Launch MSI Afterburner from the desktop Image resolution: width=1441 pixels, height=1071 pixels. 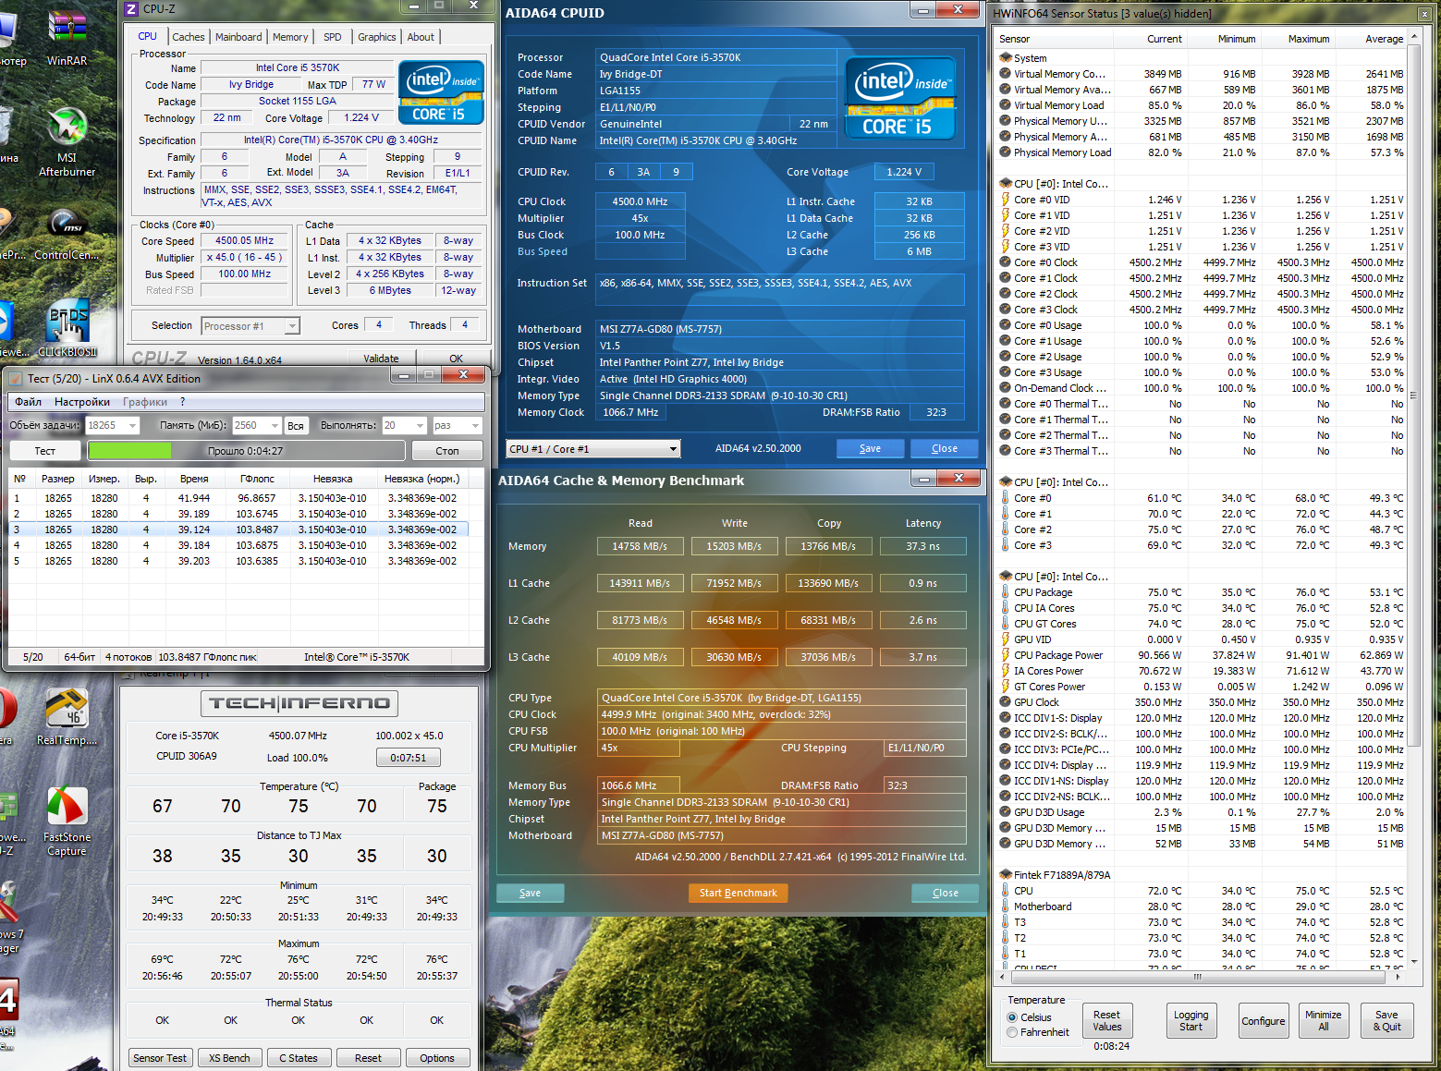[x=67, y=140]
